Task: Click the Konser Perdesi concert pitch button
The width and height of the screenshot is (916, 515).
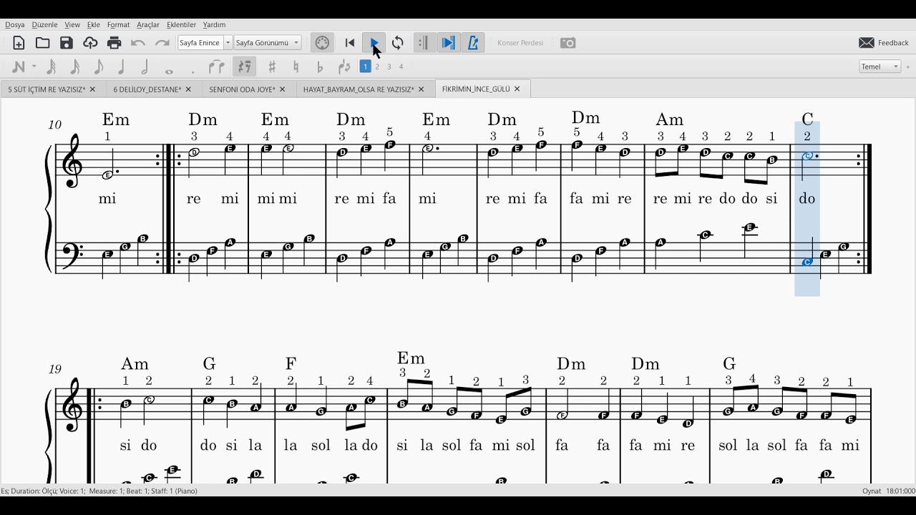Action: click(x=520, y=43)
